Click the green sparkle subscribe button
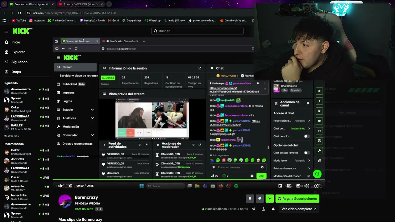Image resolution: width=395 pixels, height=222 pixels. [270, 199]
